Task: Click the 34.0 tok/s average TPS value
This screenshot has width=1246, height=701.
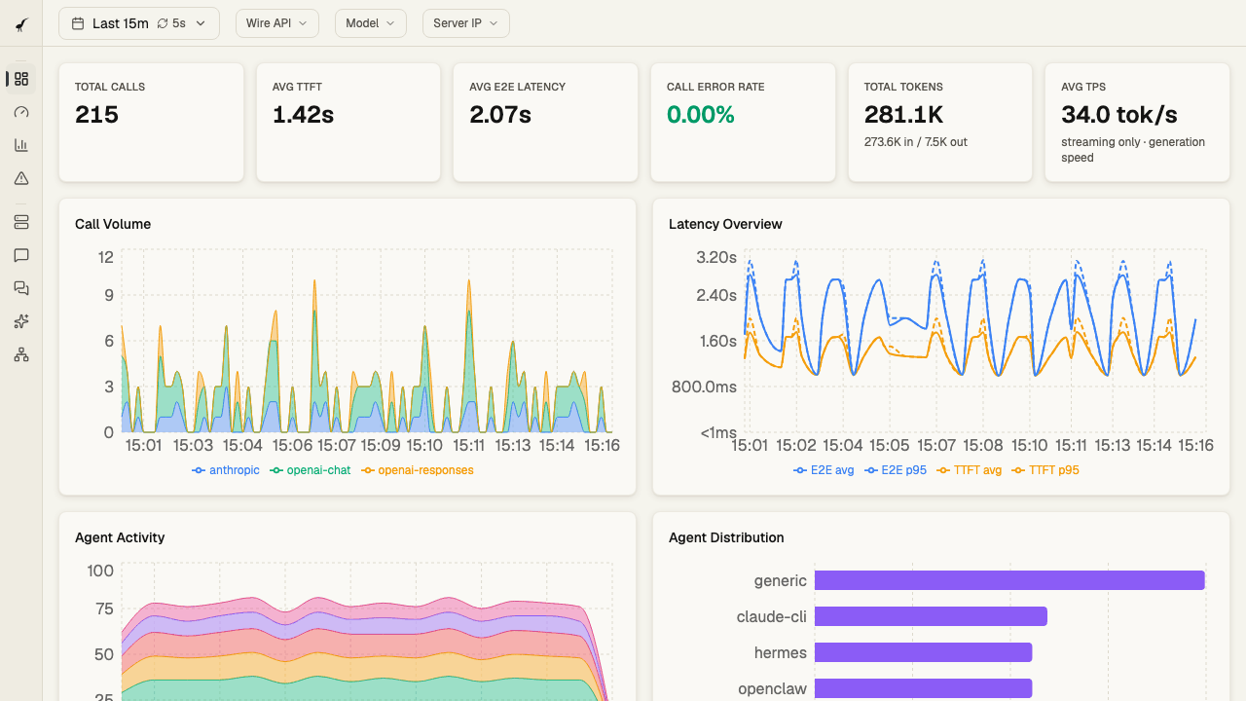Action: (x=1119, y=115)
